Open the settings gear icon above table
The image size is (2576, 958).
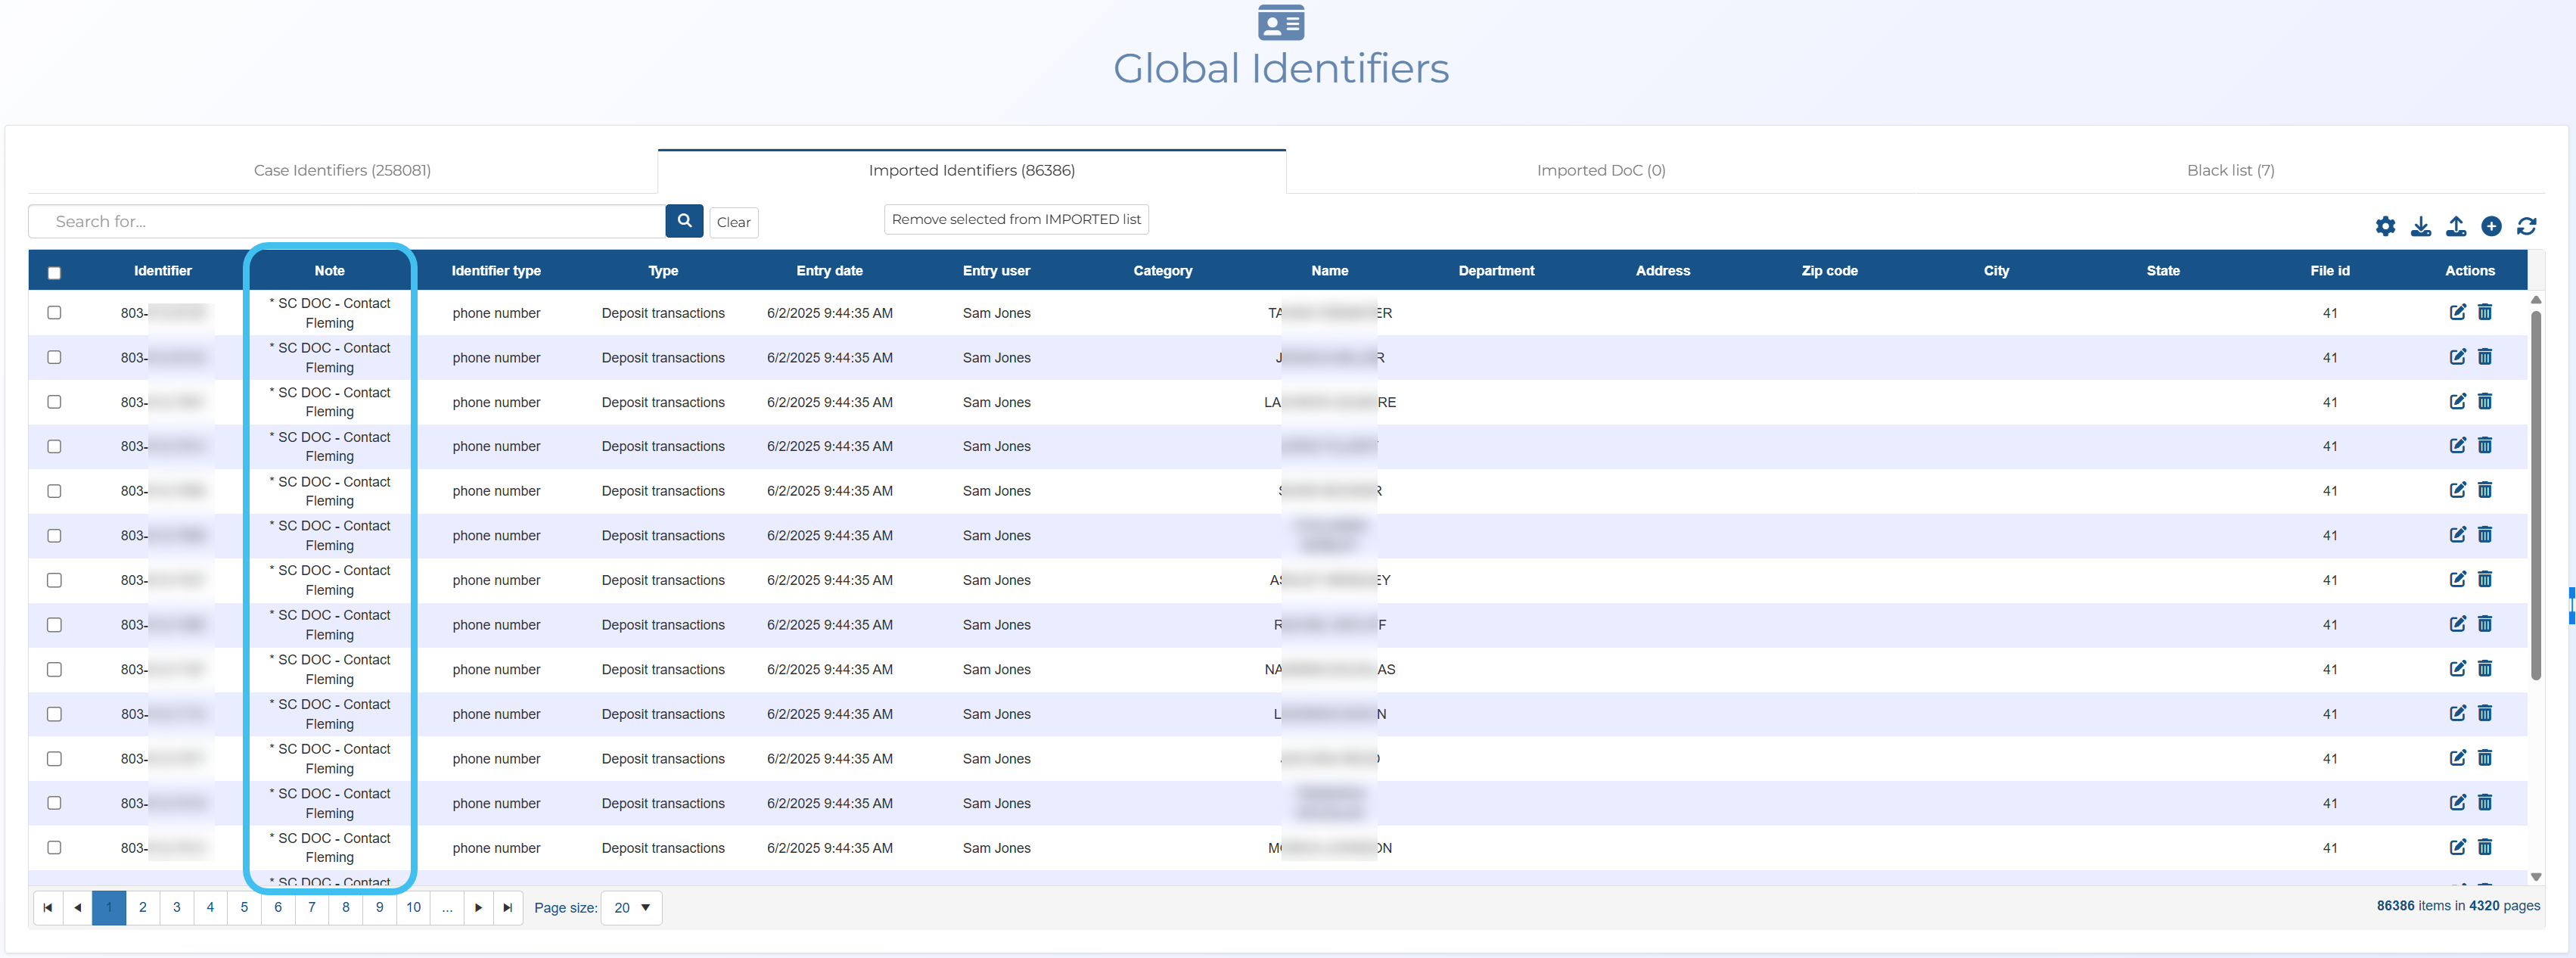2385,226
